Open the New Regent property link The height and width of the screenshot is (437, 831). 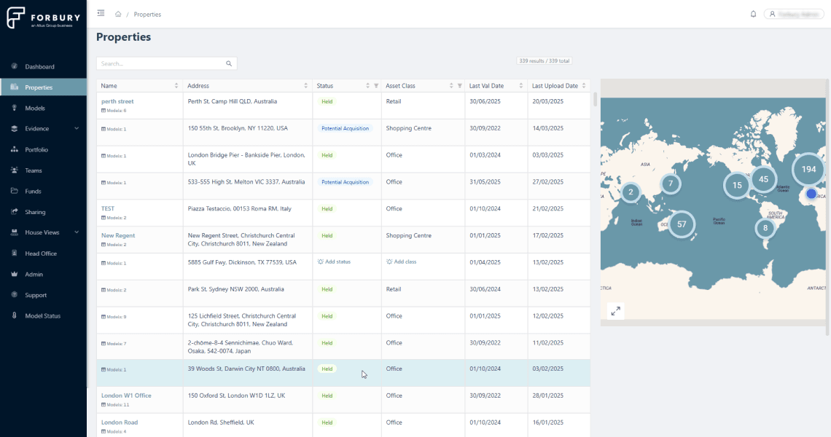pyautogui.click(x=118, y=236)
